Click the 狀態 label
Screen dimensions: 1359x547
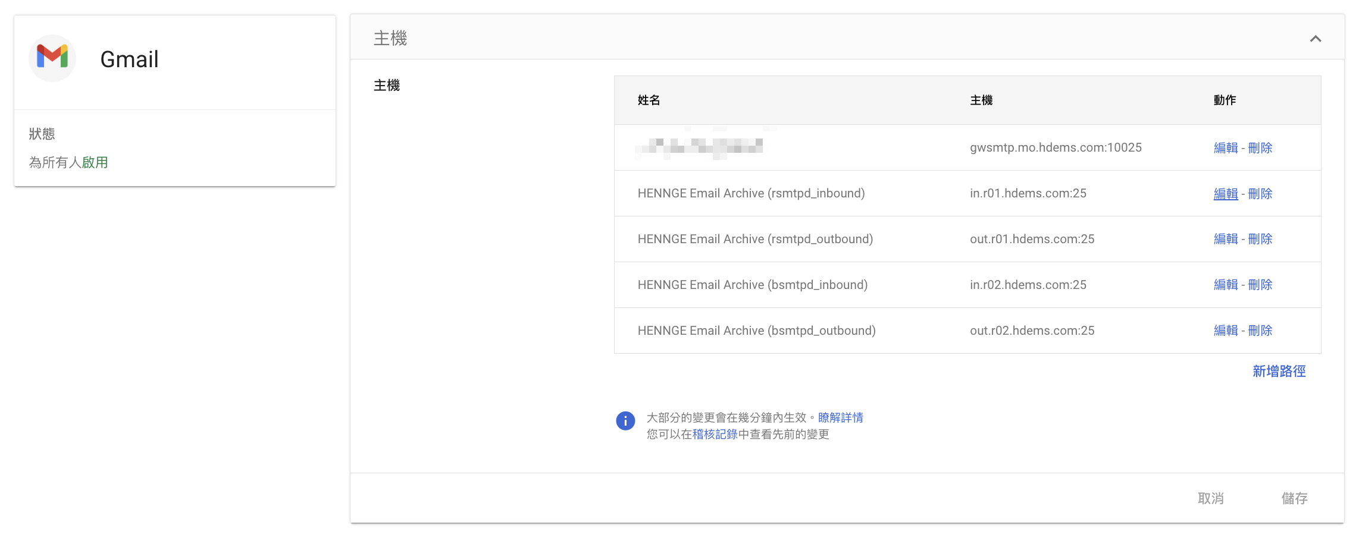(x=42, y=134)
